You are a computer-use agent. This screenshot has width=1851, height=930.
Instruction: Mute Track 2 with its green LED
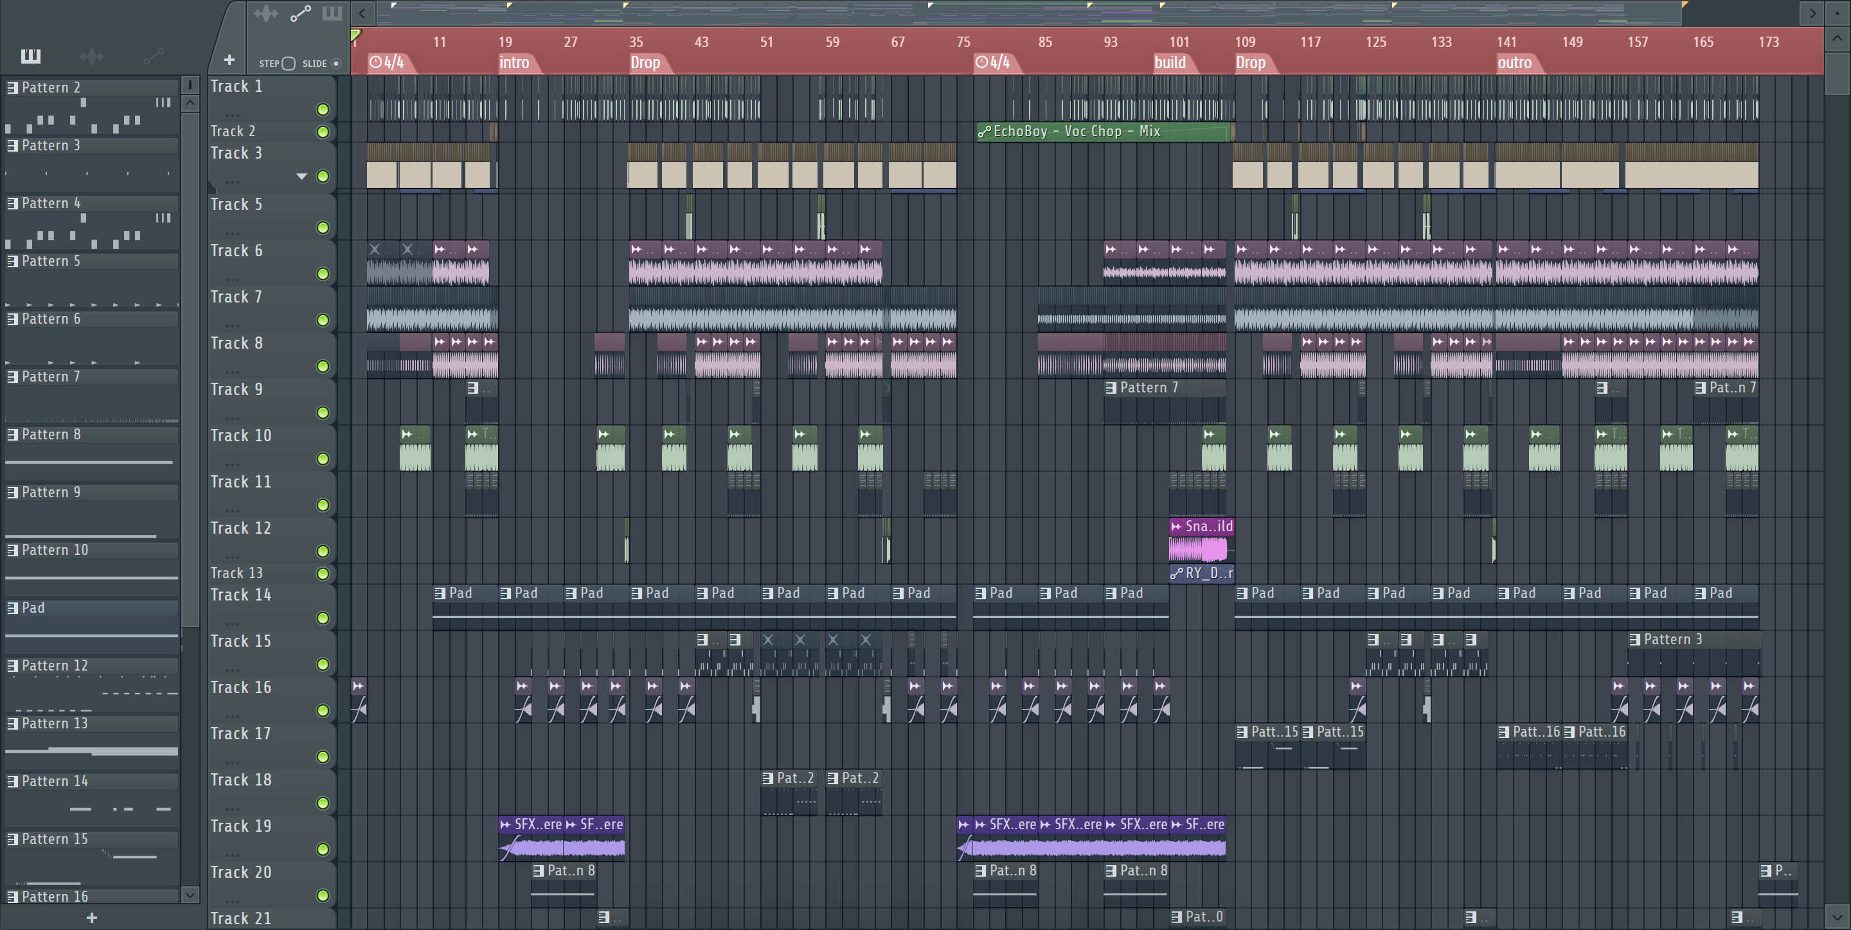click(x=323, y=132)
